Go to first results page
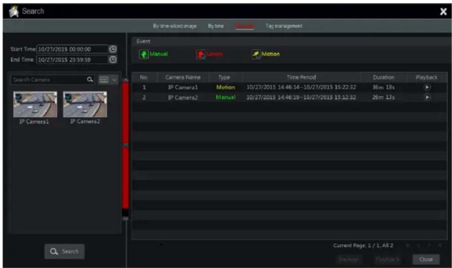 408,246
